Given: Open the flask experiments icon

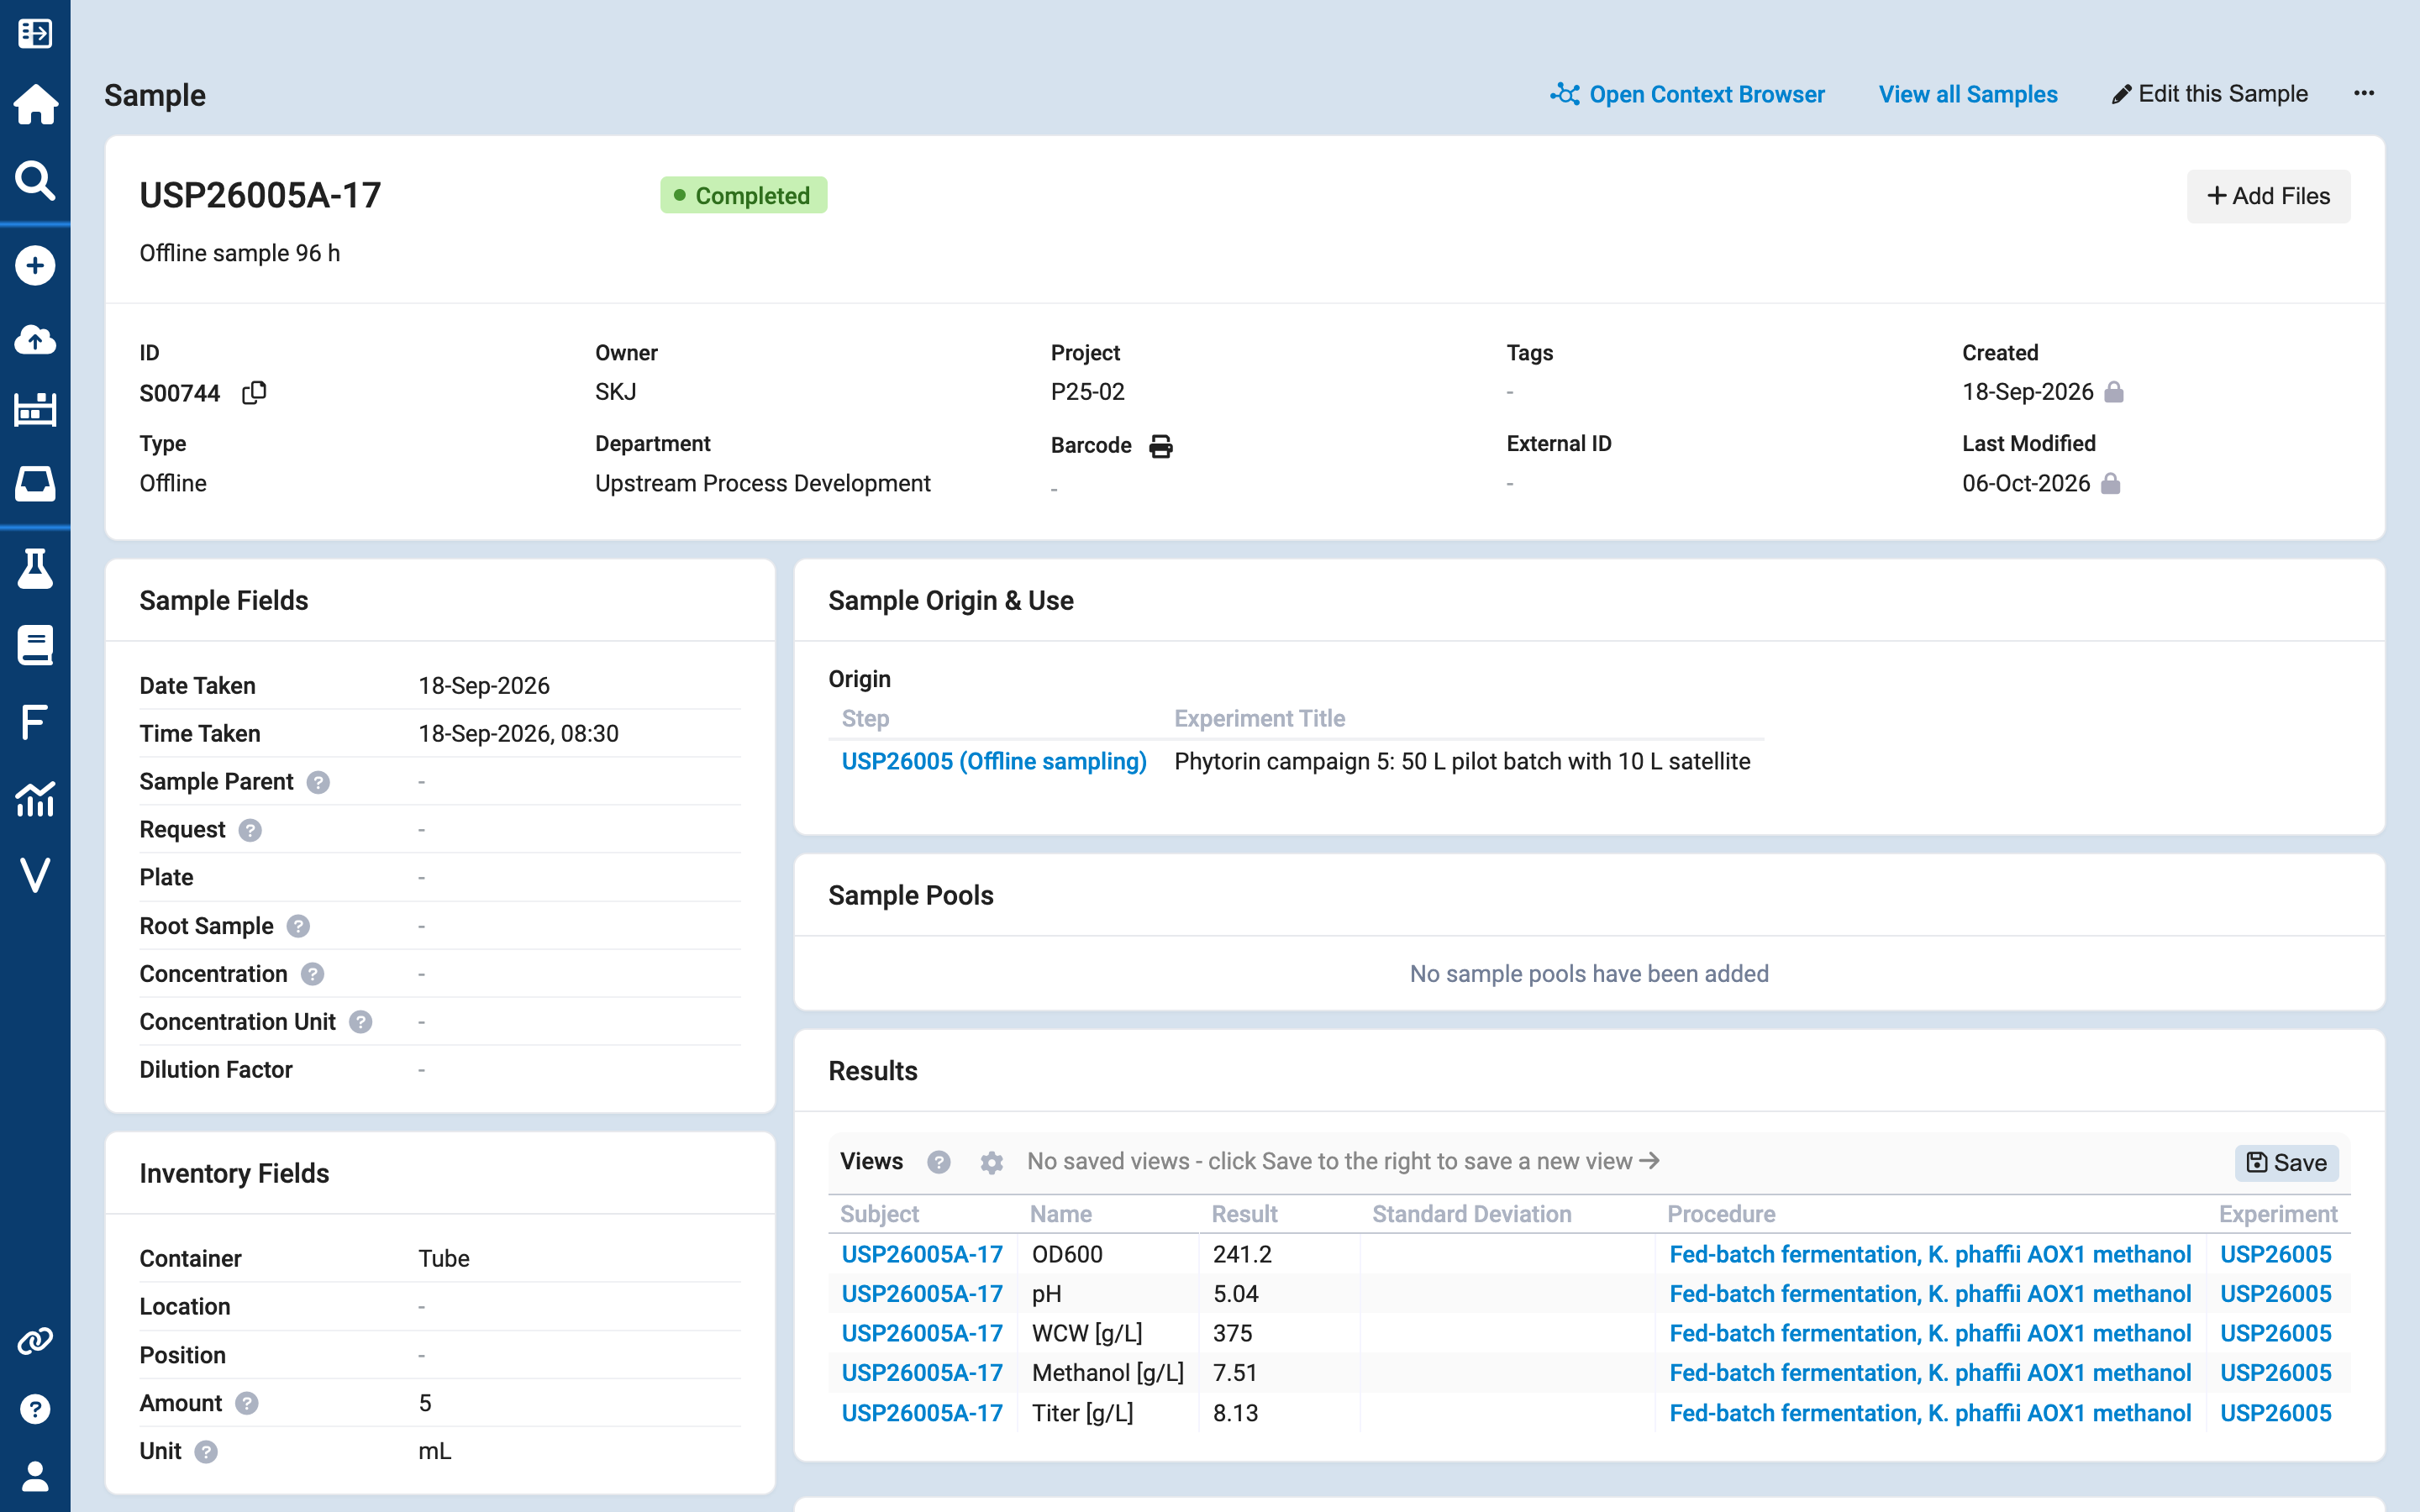Looking at the screenshot, I should pyautogui.click(x=35, y=568).
